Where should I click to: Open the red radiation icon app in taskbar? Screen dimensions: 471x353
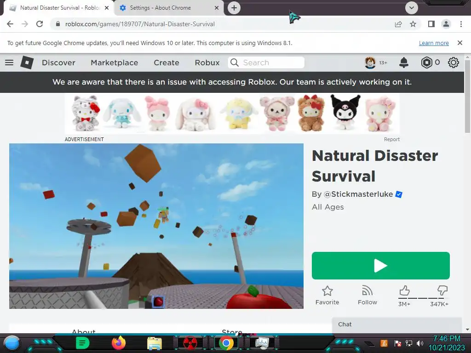pyautogui.click(x=190, y=343)
